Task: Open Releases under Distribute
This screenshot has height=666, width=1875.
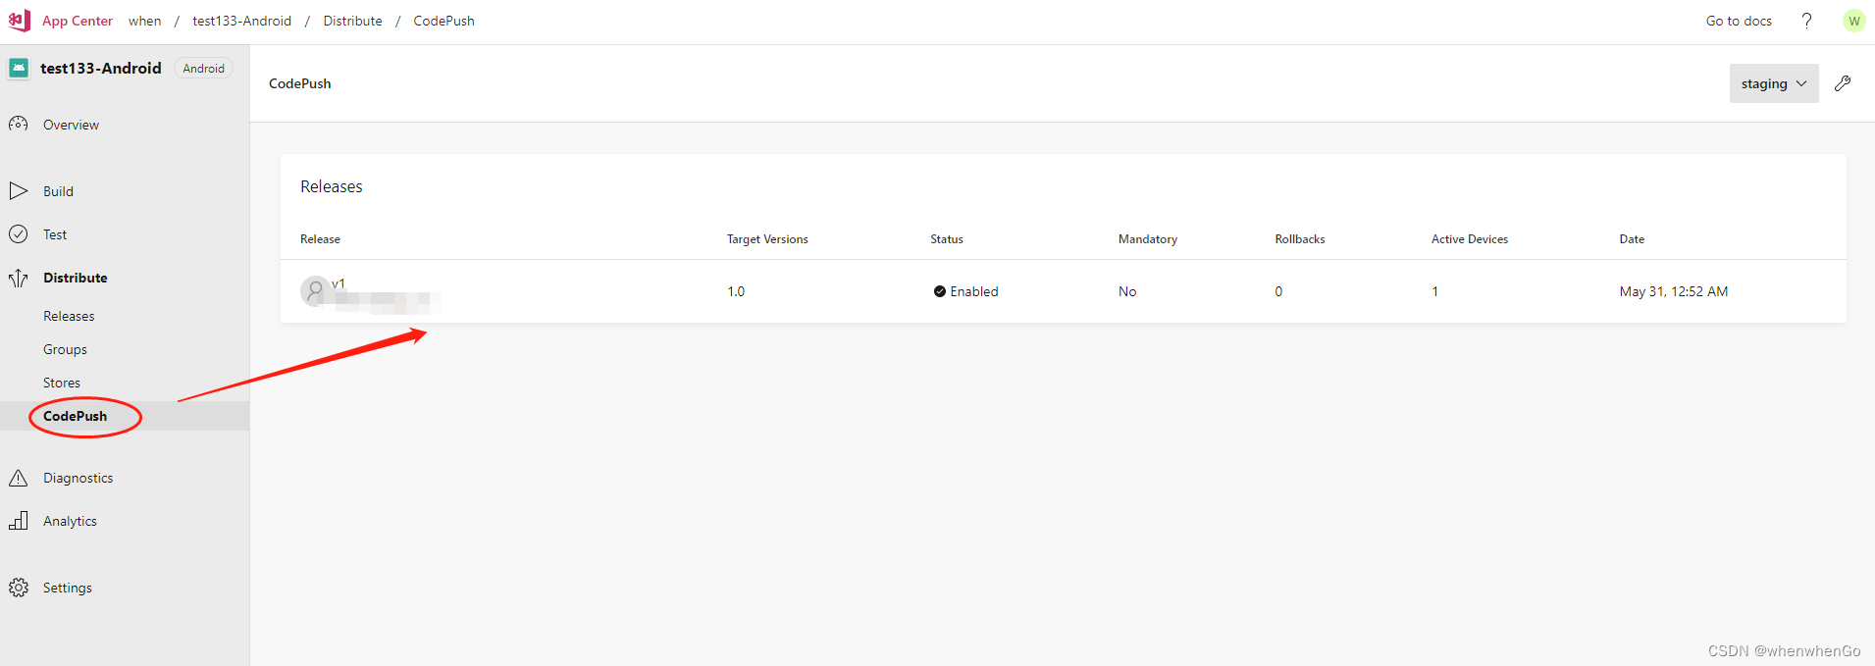Action: [x=69, y=316]
